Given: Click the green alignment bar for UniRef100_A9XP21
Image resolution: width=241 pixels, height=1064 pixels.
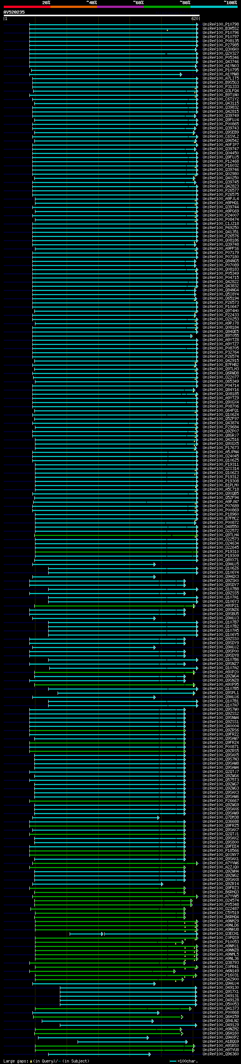Looking at the screenshot, I should tap(114, 606).
